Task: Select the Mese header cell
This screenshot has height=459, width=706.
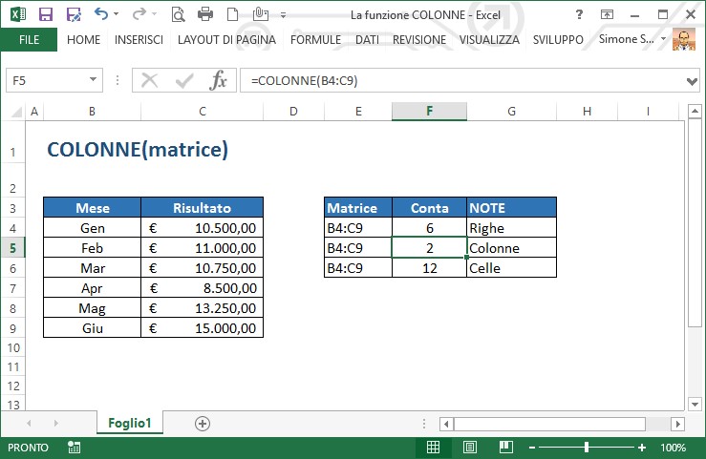Action: 93,208
